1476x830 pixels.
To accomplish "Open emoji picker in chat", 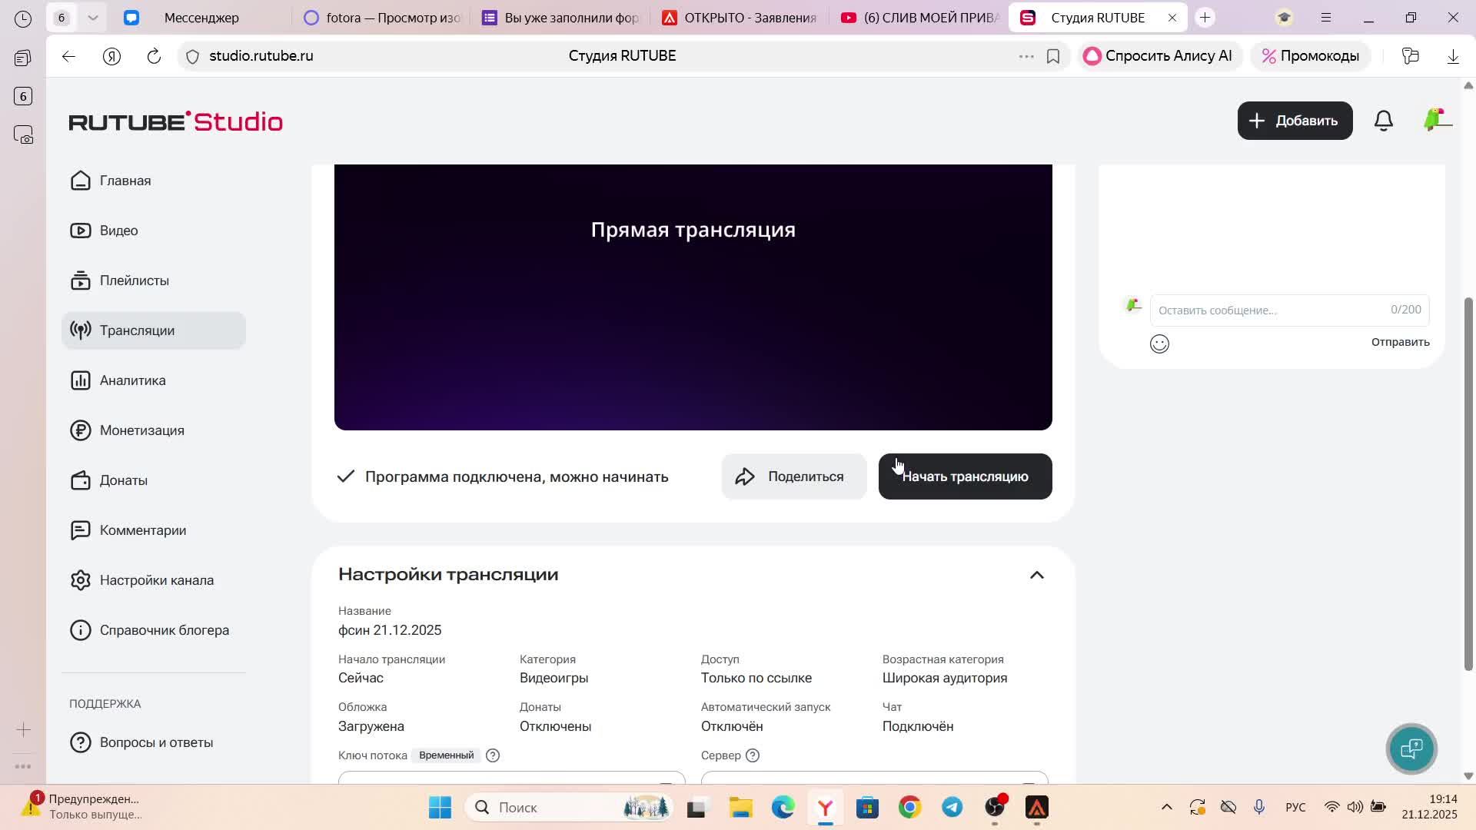I will 1159,344.
